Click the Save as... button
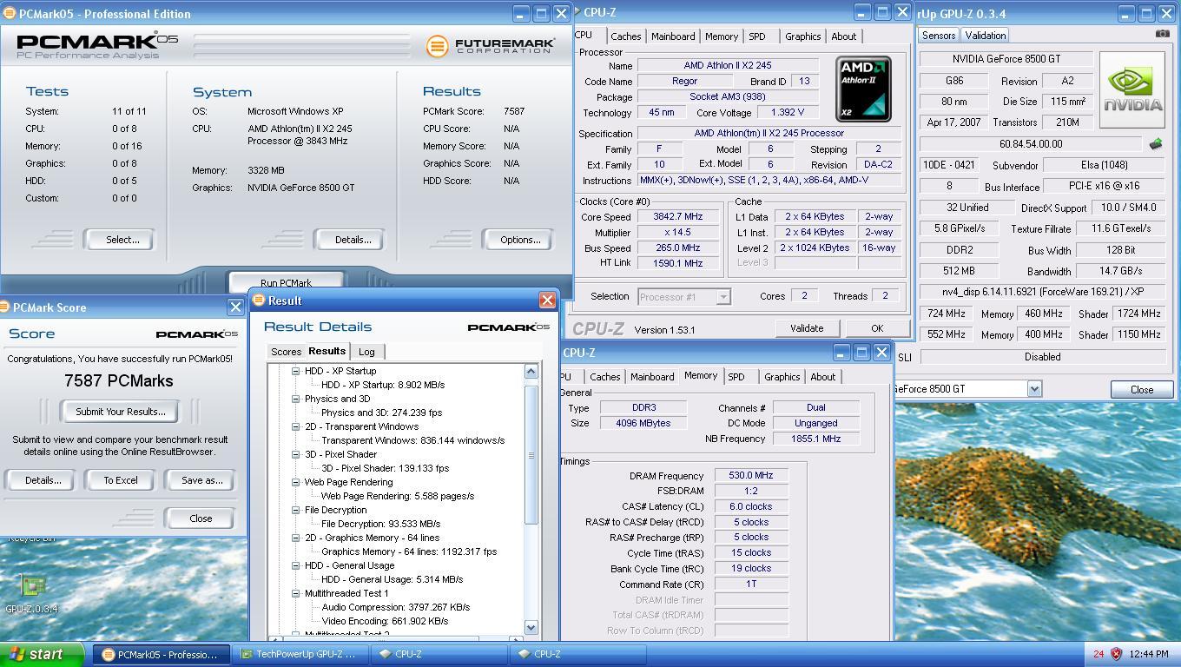The image size is (1181, 667). tap(201, 480)
